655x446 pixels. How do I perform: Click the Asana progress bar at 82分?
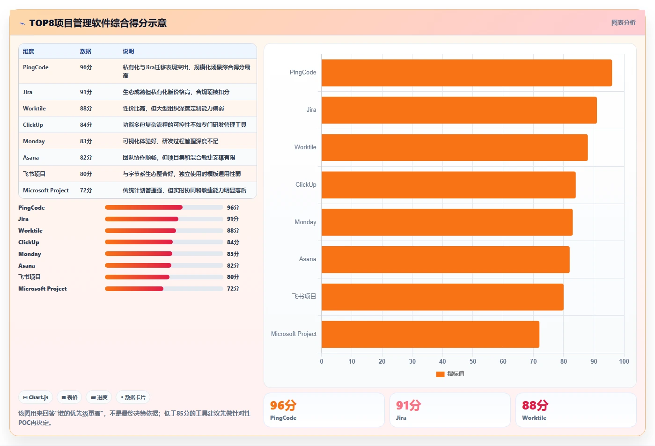click(164, 265)
